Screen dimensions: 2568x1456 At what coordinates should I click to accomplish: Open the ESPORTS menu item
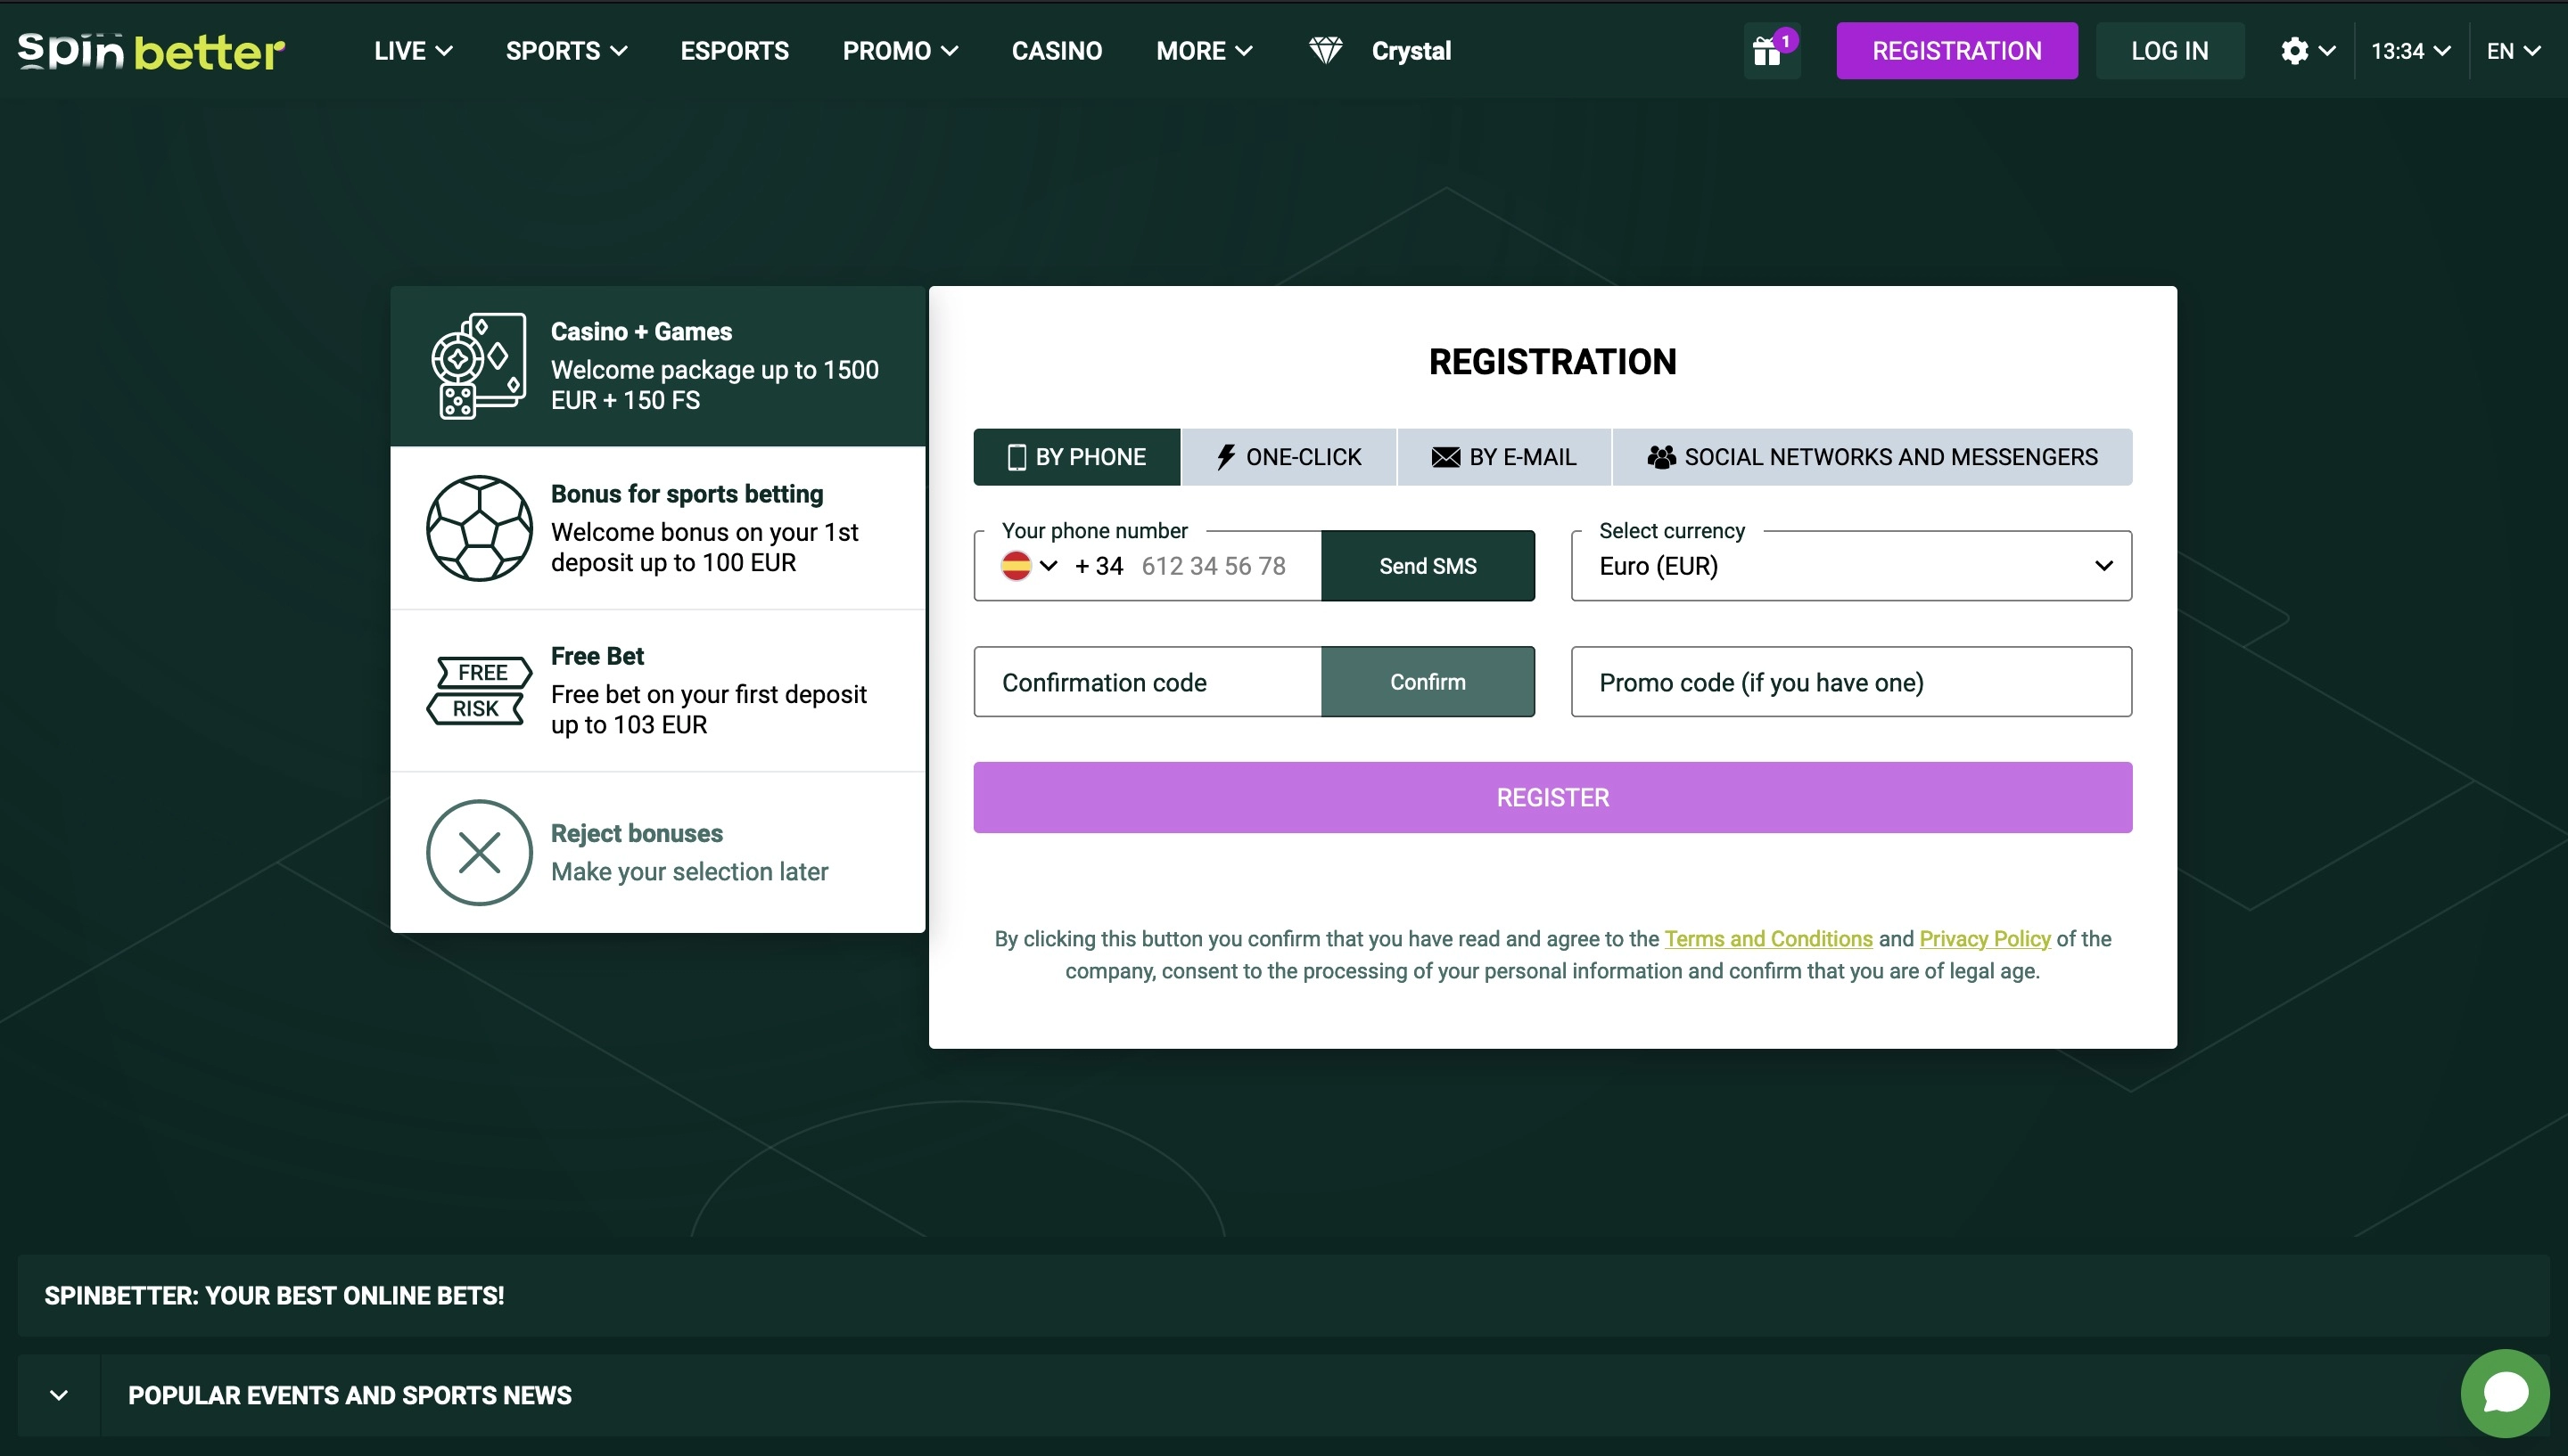coord(734,51)
